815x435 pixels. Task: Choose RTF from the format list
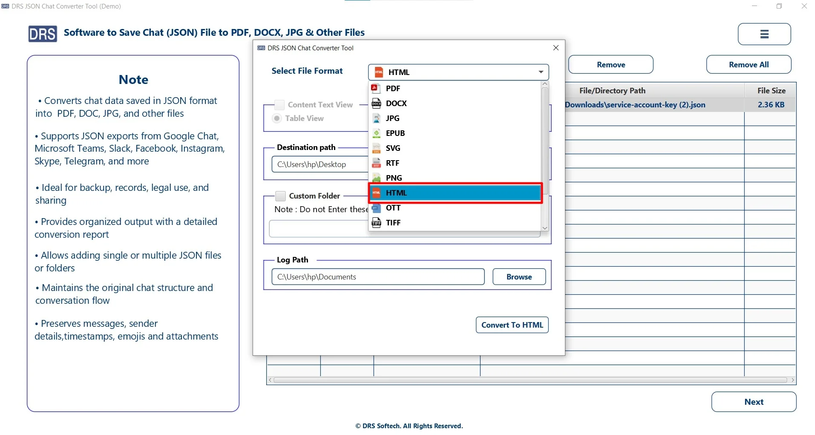tap(455, 163)
